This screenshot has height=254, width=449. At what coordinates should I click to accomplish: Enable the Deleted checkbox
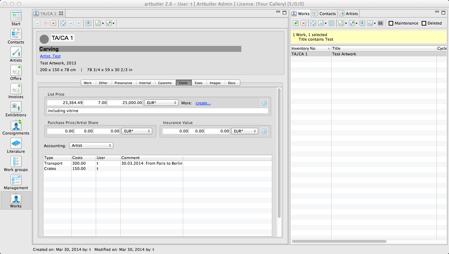pos(424,23)
